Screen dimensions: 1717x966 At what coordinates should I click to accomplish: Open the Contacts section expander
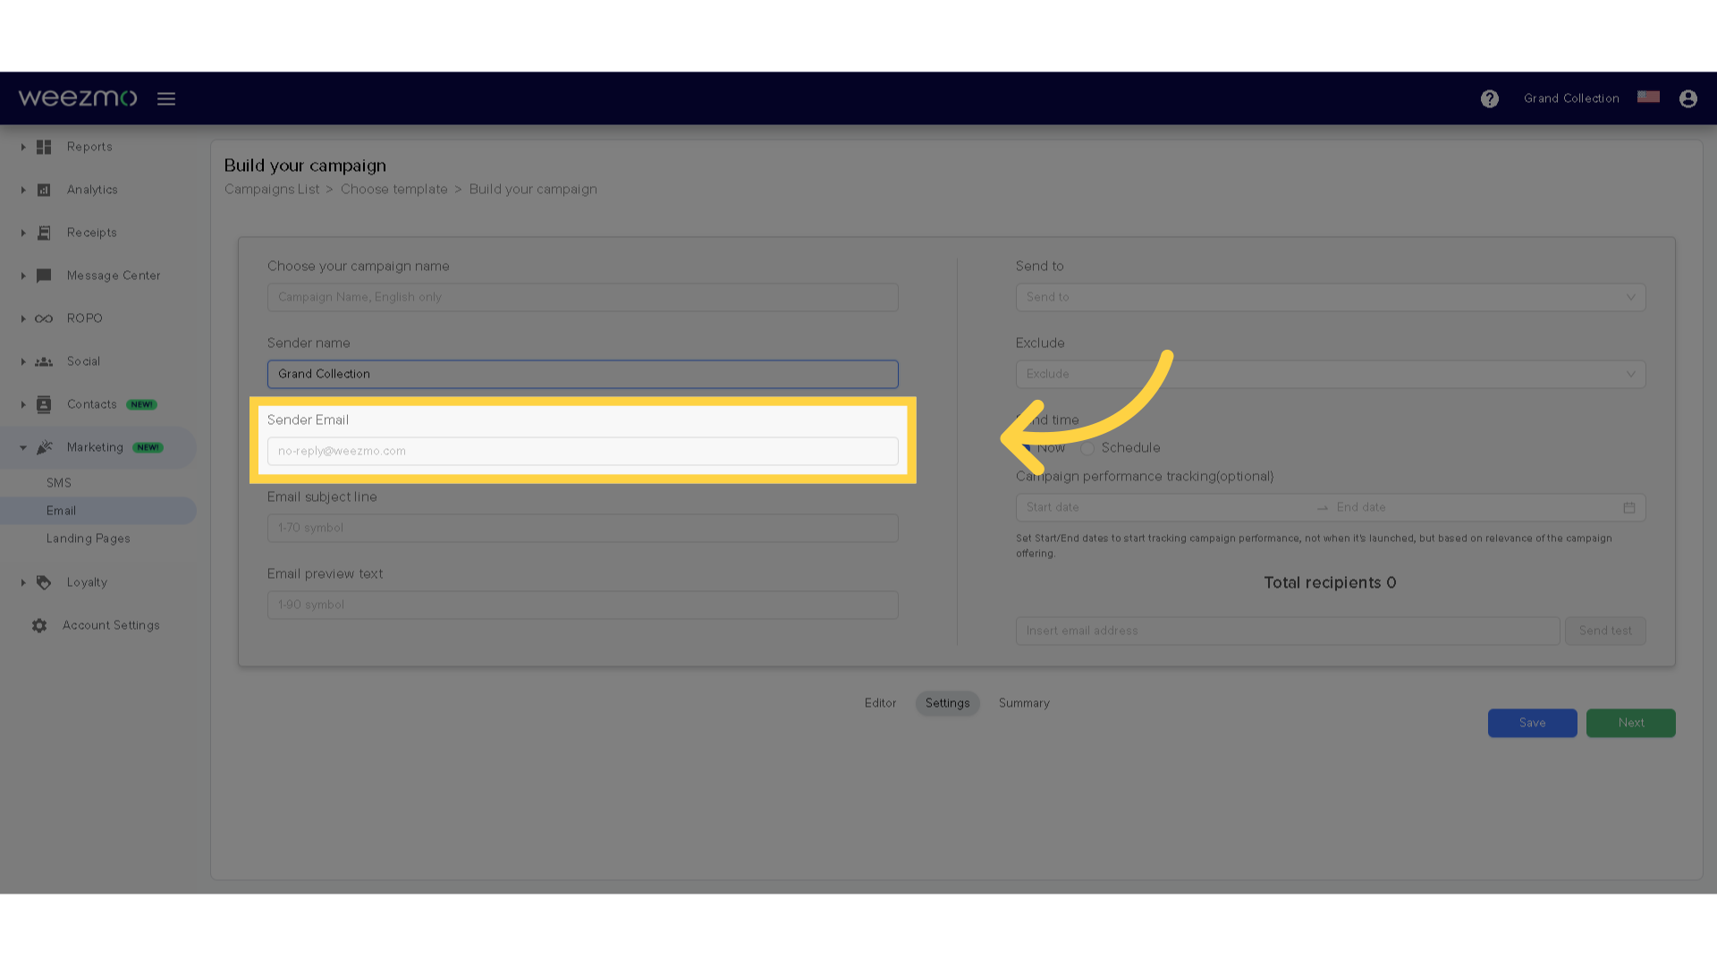coord(22,403)
